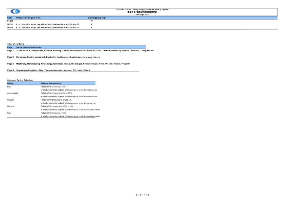Viewport: 285px width, 201px height.
Task: Select the 'Sectors and related listcos' header
Action: (x=29, y=47)
